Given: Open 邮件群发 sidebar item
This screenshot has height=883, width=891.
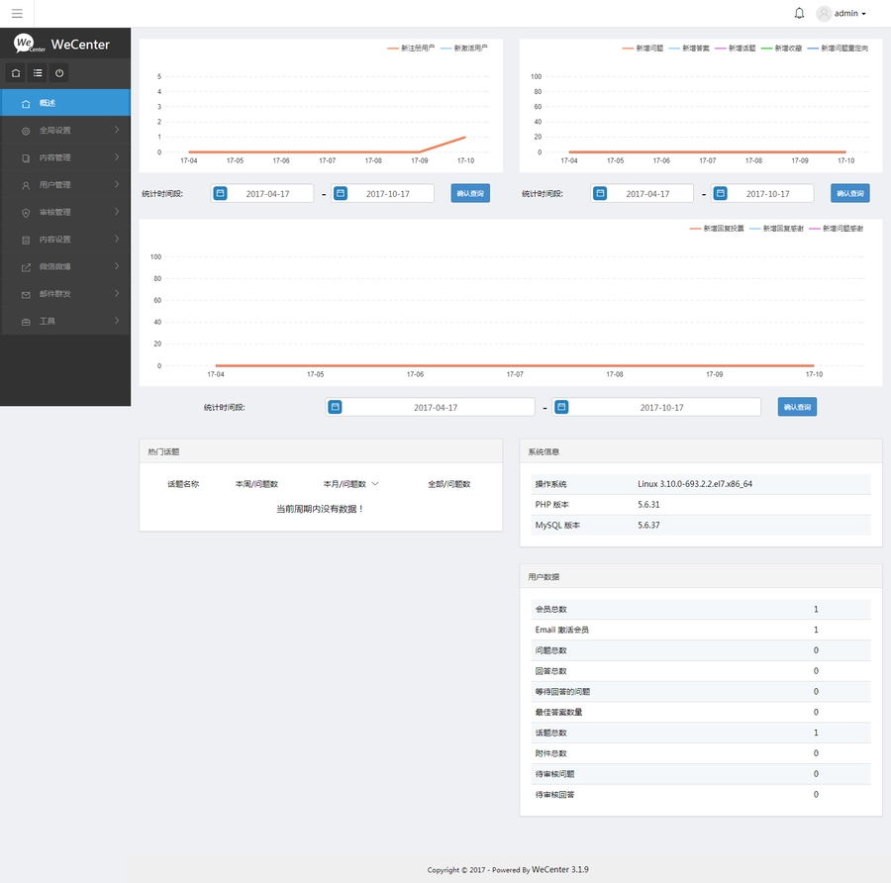Looking at the screenshot, I should (x=65, y=294).
